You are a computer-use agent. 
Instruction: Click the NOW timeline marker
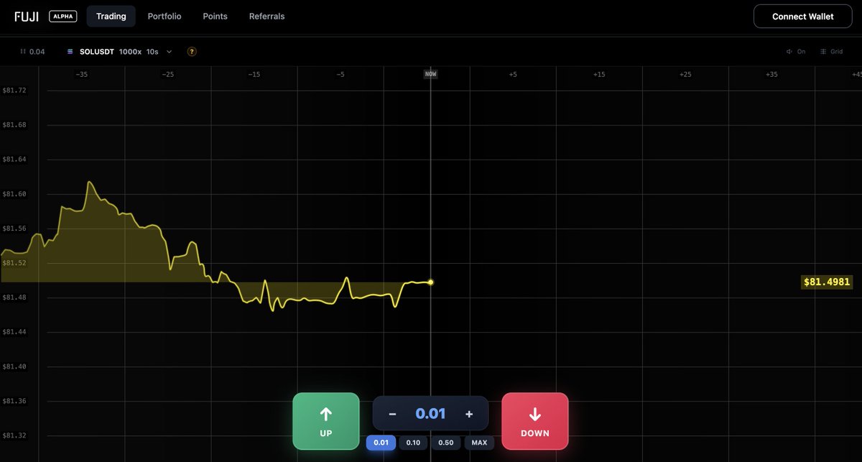pos(430,74)
